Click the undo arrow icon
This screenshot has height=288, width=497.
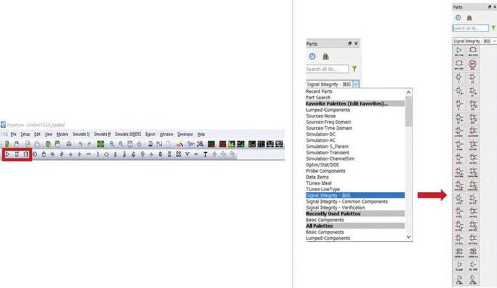[80, 144]
